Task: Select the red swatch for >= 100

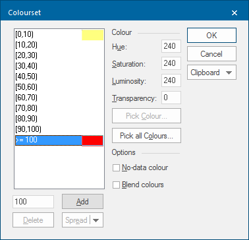Action: pyautogui.click(x=92, y=140)
